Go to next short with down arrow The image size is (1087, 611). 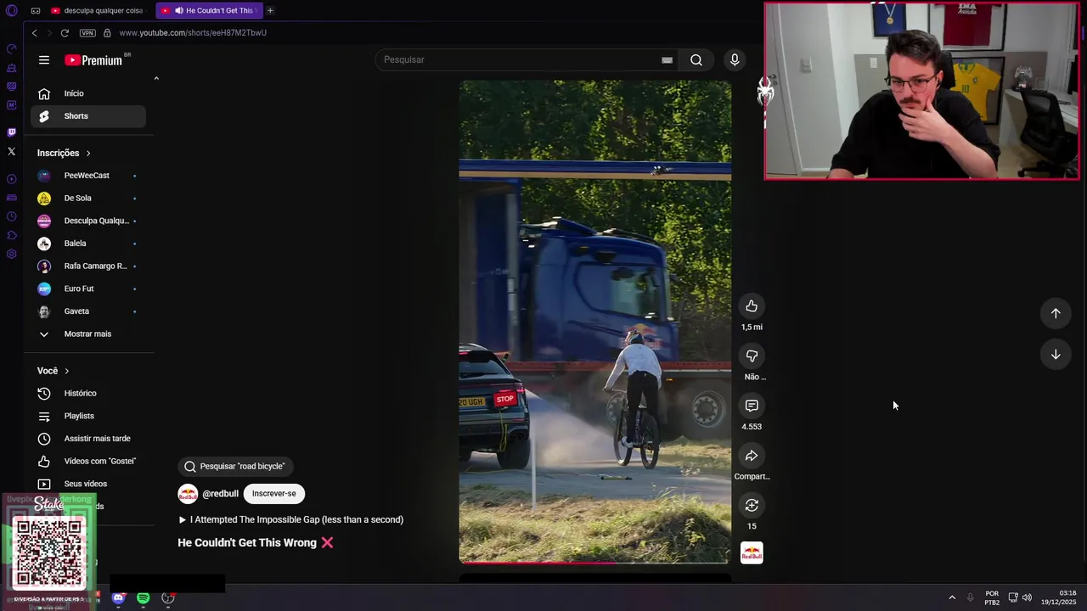point(1056,354)
